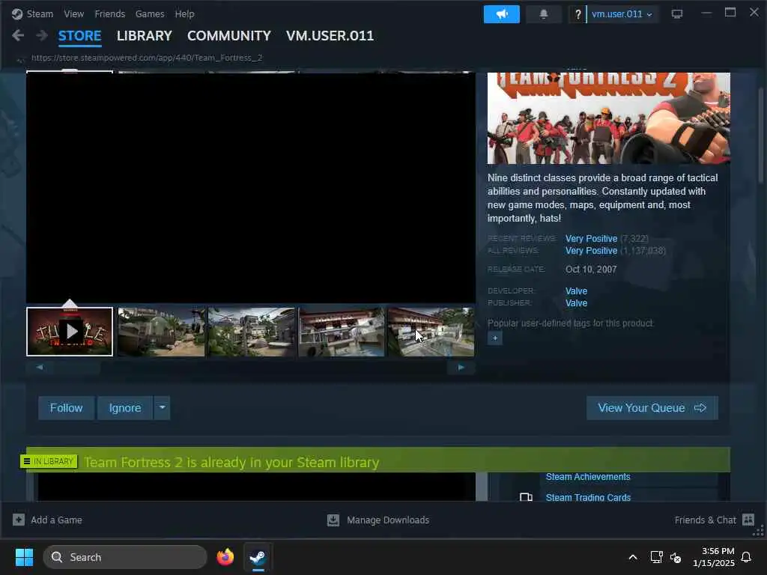The width and height of the screenshot is (767, 575).
Task: Go back with the left arrow
Action: tap(18, 35)
